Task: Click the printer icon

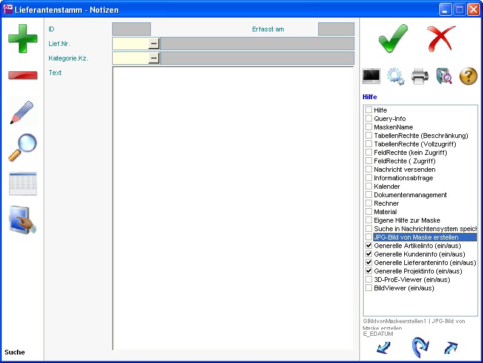Action: [x=420, y=76]
